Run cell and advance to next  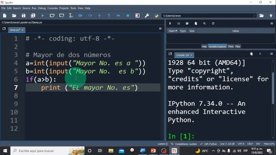[x=62, y=15]
